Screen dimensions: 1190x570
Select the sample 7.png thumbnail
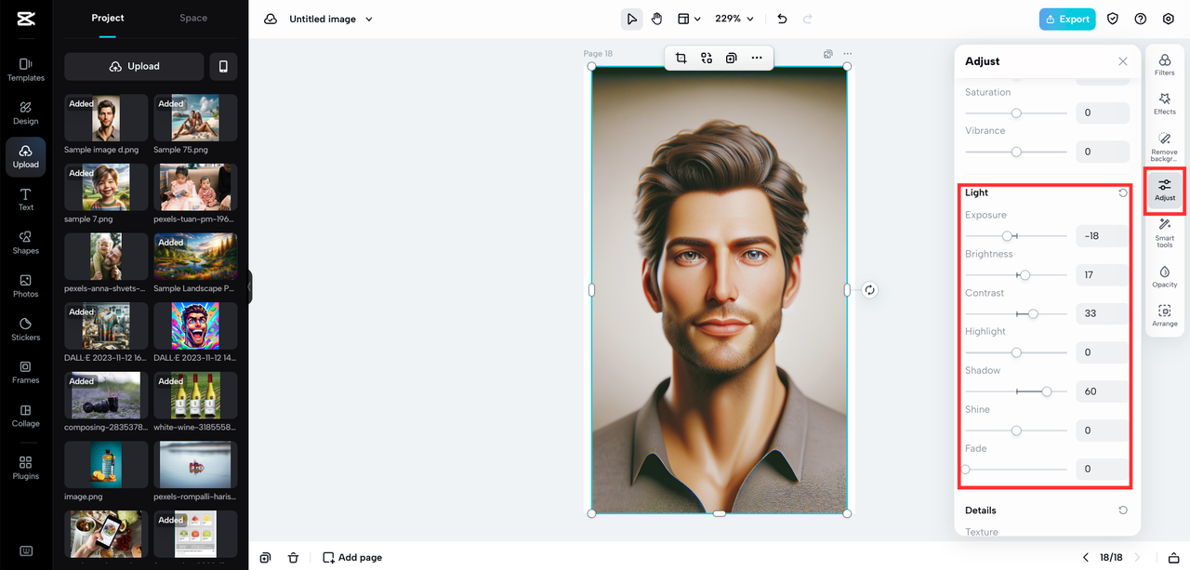pos(106,187)
